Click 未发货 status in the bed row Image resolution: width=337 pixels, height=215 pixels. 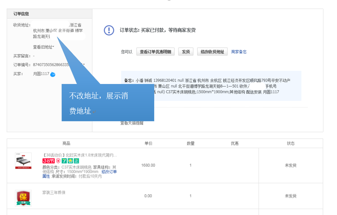(x=291, y=165)
